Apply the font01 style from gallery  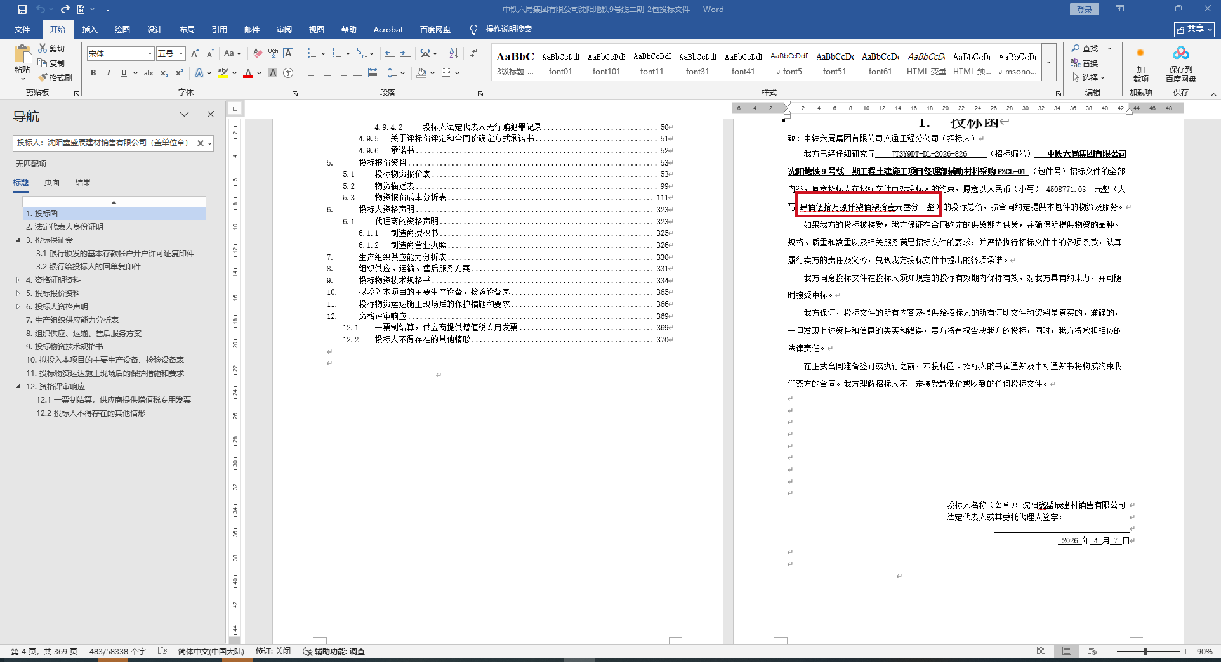[x=560, y=62]
